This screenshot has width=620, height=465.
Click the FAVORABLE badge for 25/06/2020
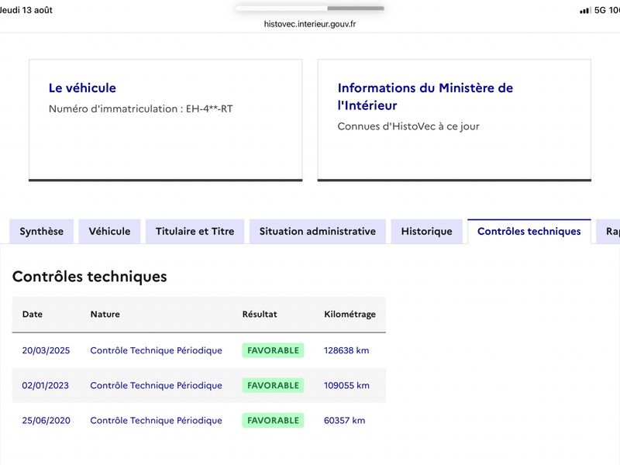tap(273, 420)
